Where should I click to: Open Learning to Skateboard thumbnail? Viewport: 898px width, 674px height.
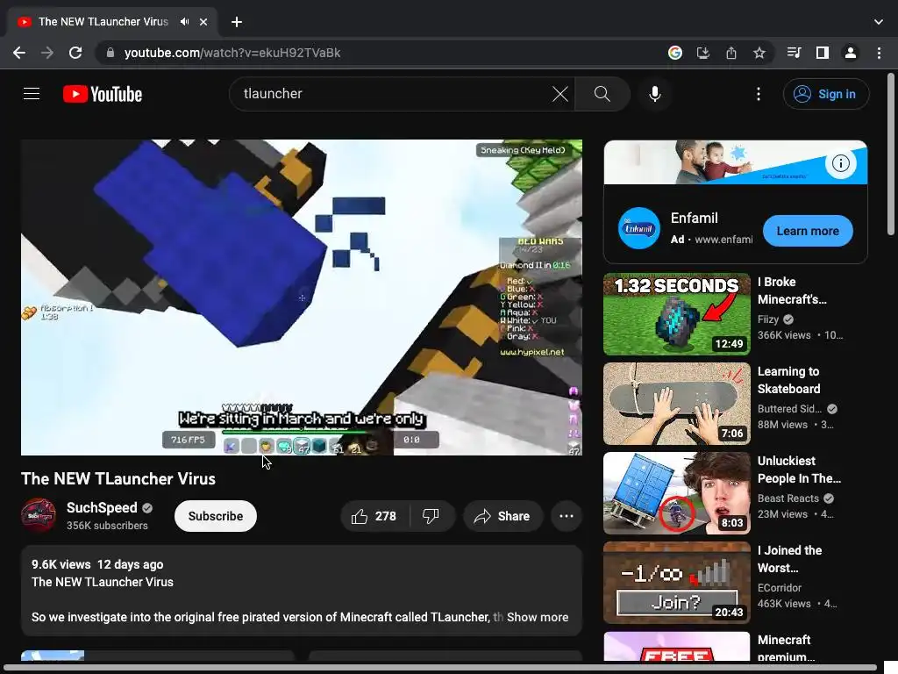coord(677,404)
